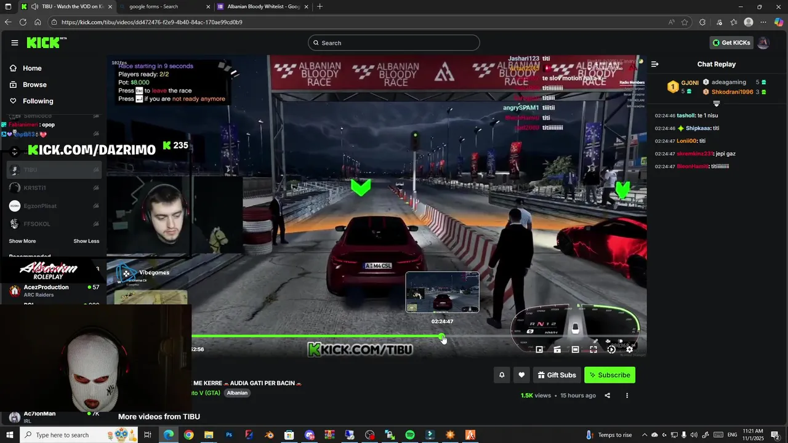
Task: Open Windows Start menu
Action: point(10,435)
